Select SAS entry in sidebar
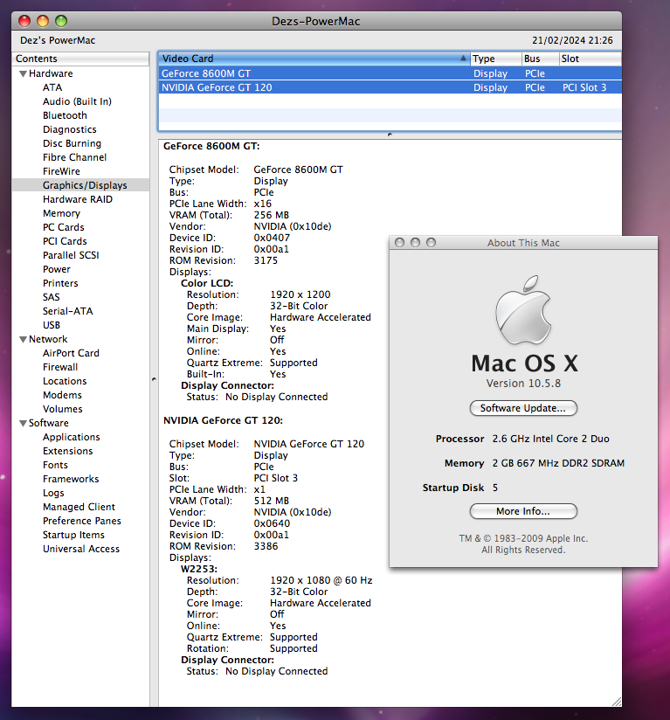This screenshot has height=720, width=670. [x=52, y=297]
